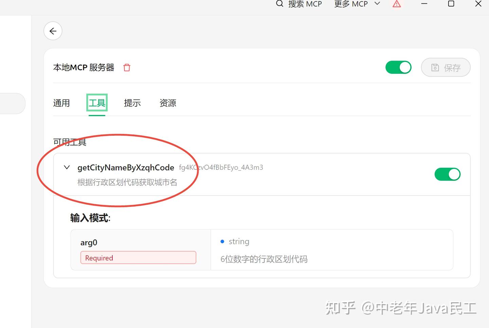Click the tool ID fg4KCzvO4fBbFEyo_4A3m3
489x328 pixels.
pos(221,167)
